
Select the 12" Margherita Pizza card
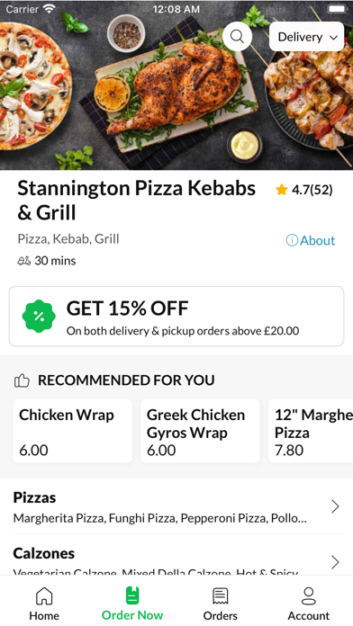click(x=311, y=431)
